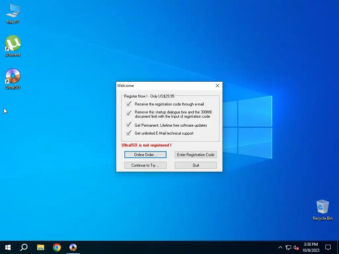This screenshot has width=339, height=254.
Task: Click Online Order... button
Action: click(145, 155)
